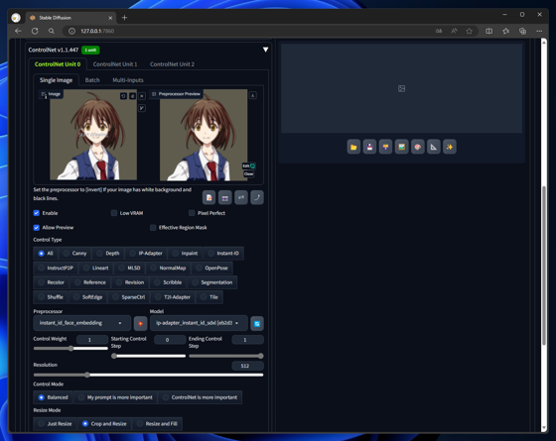
Task: Open browser split screen icon
Action: point(488,31)
